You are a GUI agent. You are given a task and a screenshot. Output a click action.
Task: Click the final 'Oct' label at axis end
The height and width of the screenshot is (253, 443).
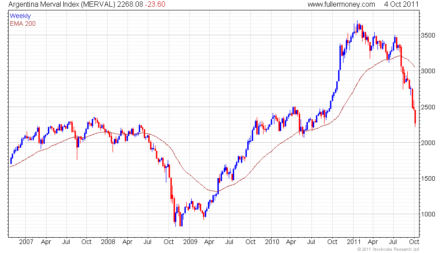[x=414, y=242]
